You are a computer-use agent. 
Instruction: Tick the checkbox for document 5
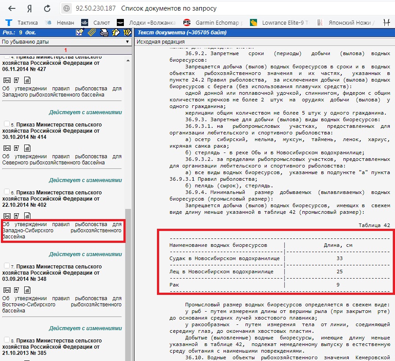pos(6,124)
